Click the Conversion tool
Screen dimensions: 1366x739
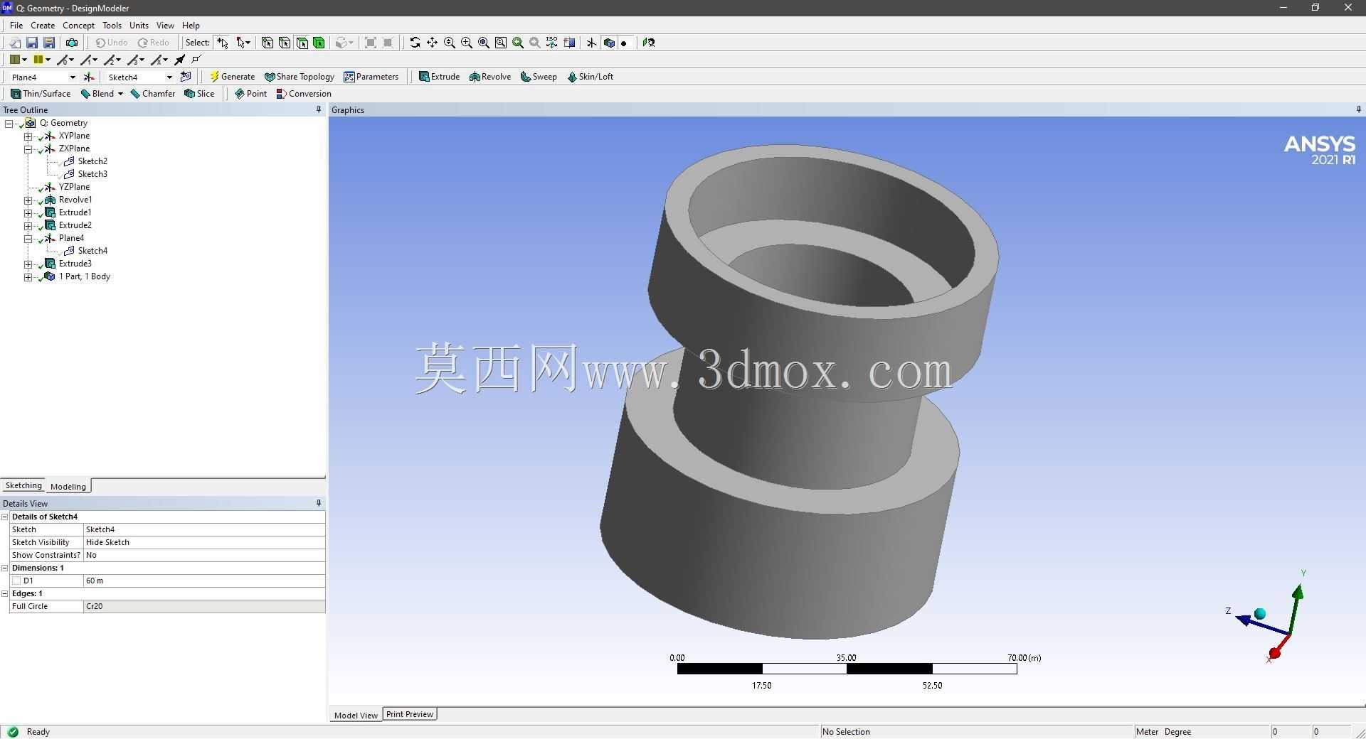304,94
